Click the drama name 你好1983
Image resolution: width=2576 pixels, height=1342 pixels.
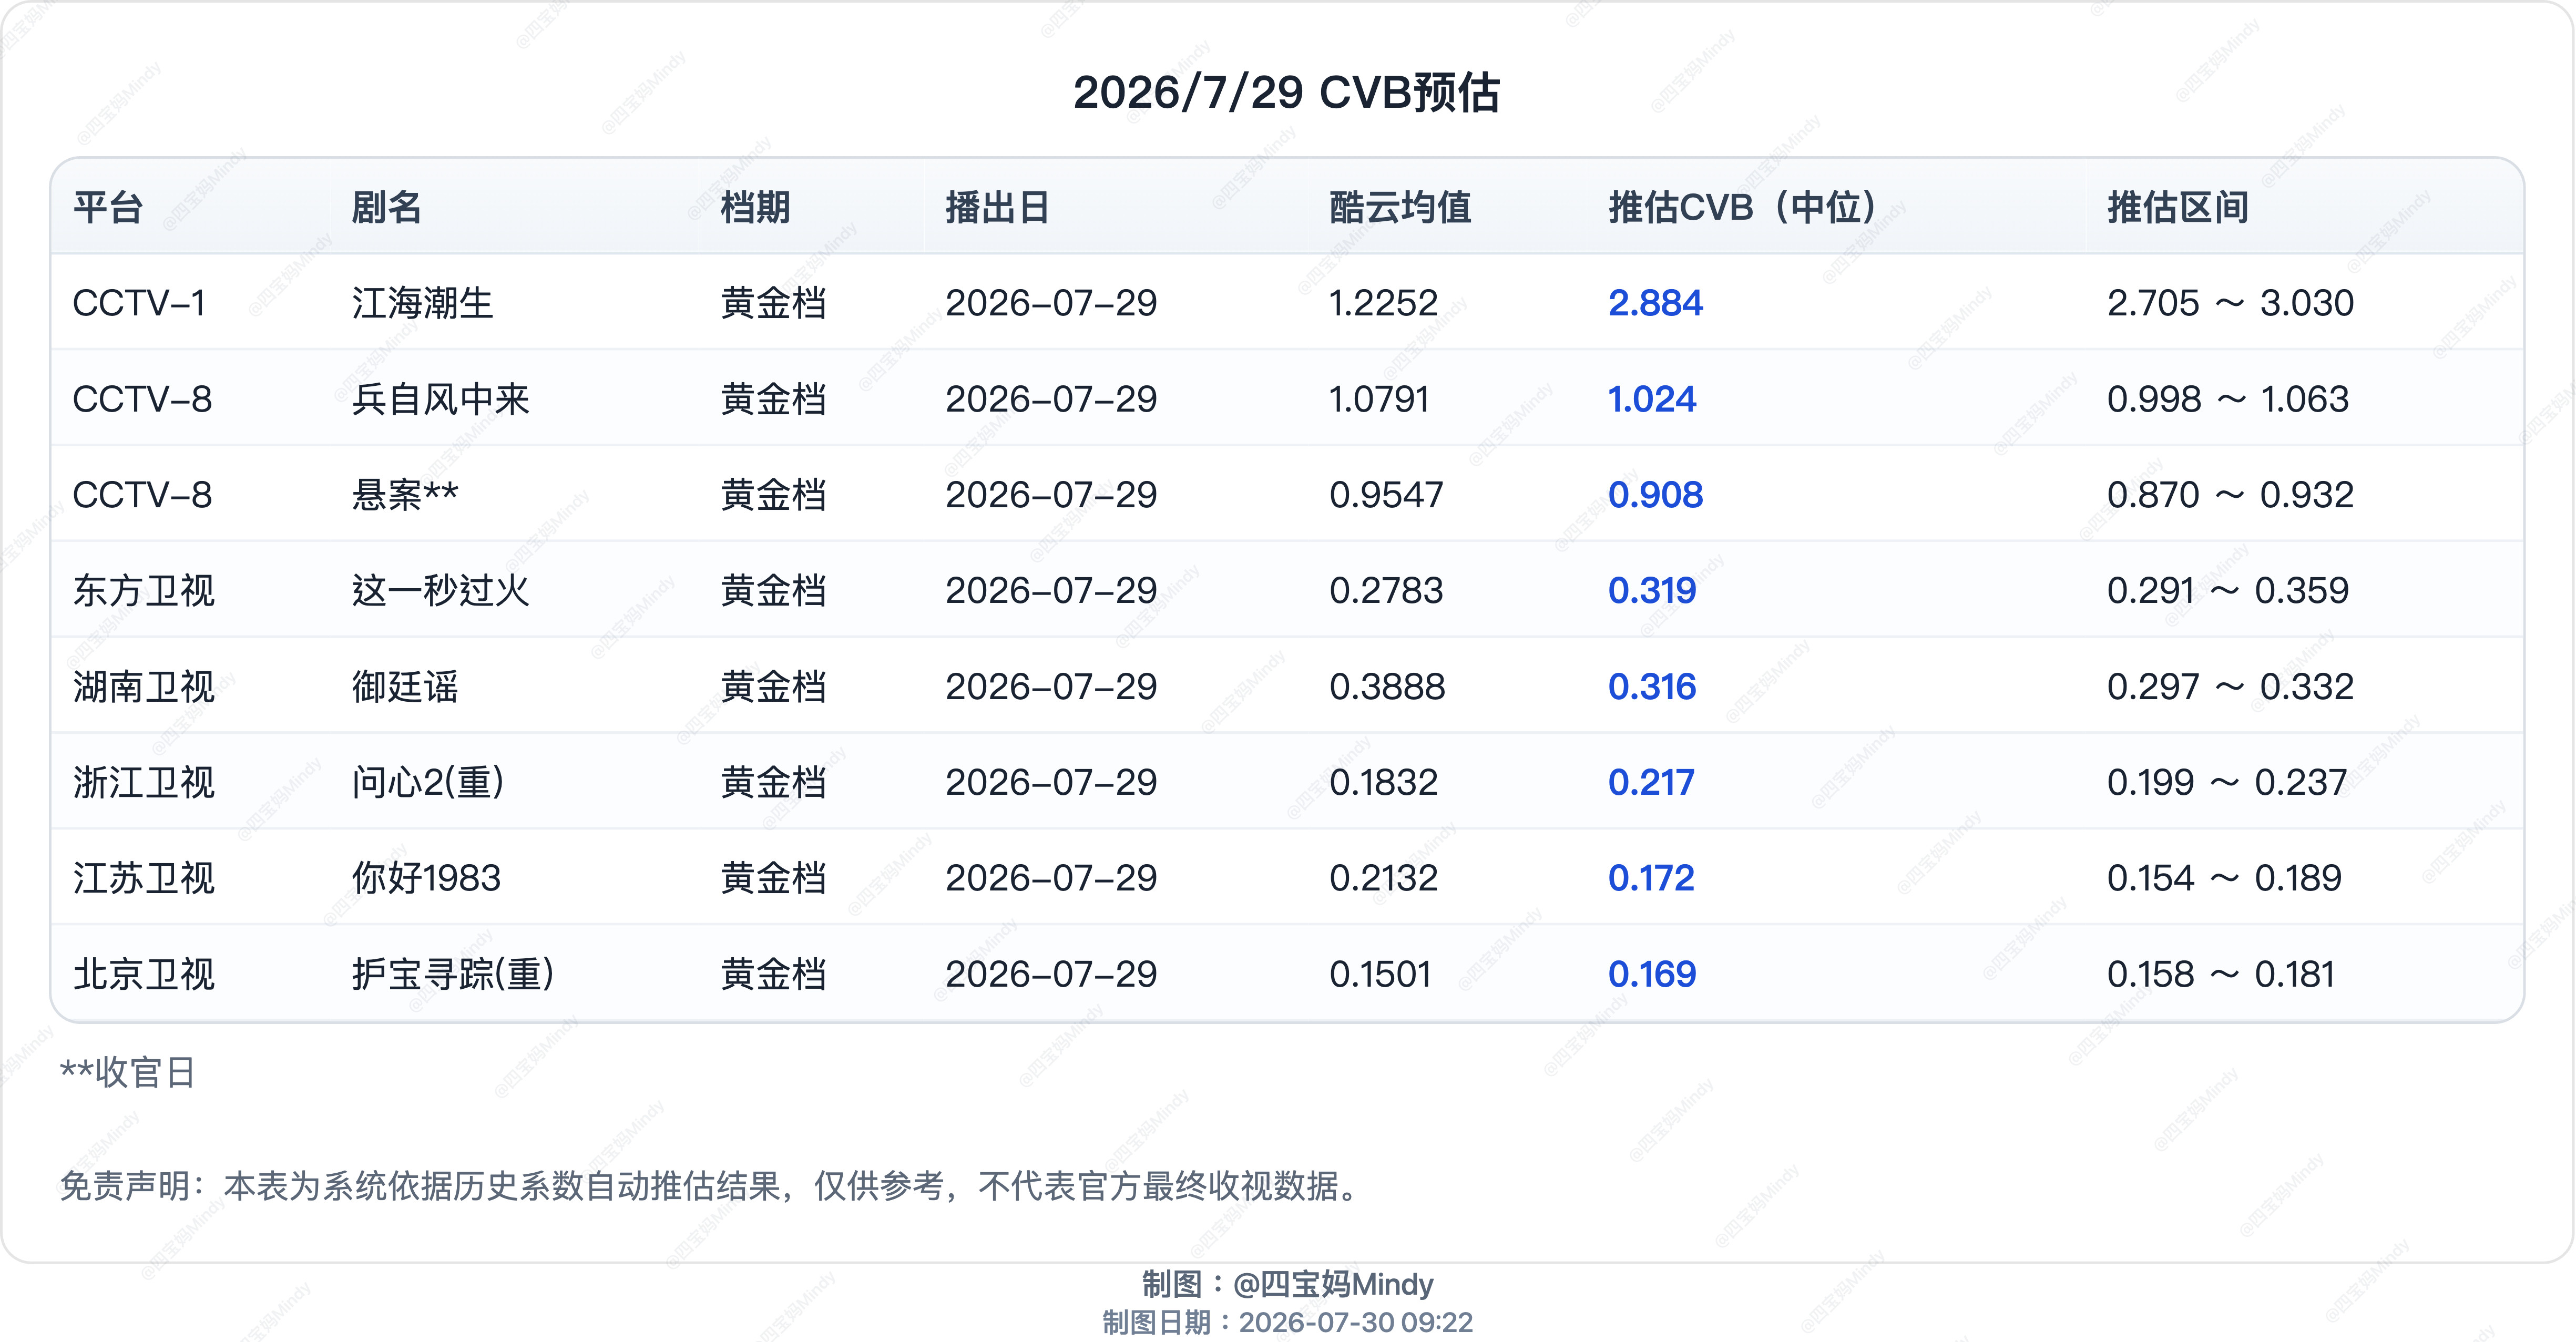pyautogui.click(x=426, y=879)
